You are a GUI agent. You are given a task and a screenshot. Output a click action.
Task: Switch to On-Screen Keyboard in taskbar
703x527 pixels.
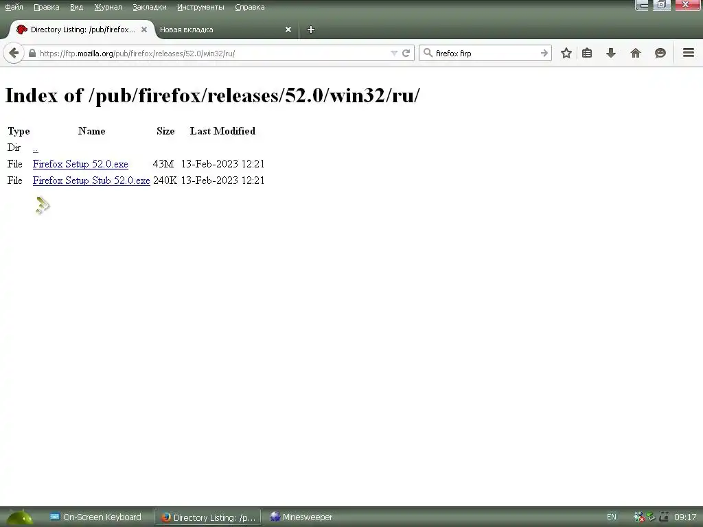[95, 517]
